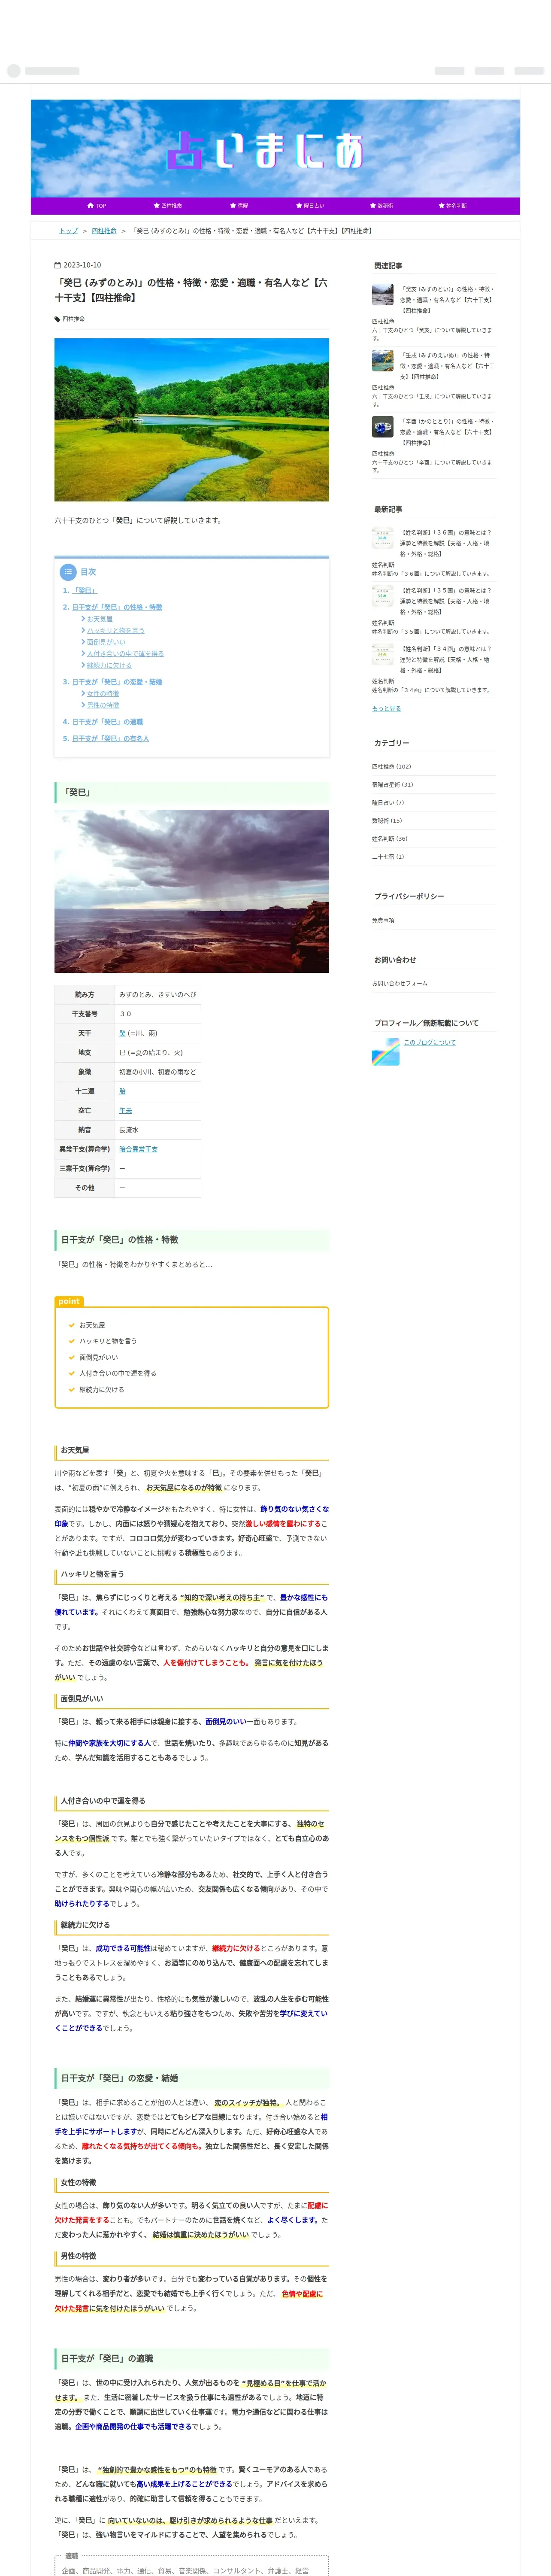
Task: Open the 曜日占い (7) category
Action: click(388, 803)
